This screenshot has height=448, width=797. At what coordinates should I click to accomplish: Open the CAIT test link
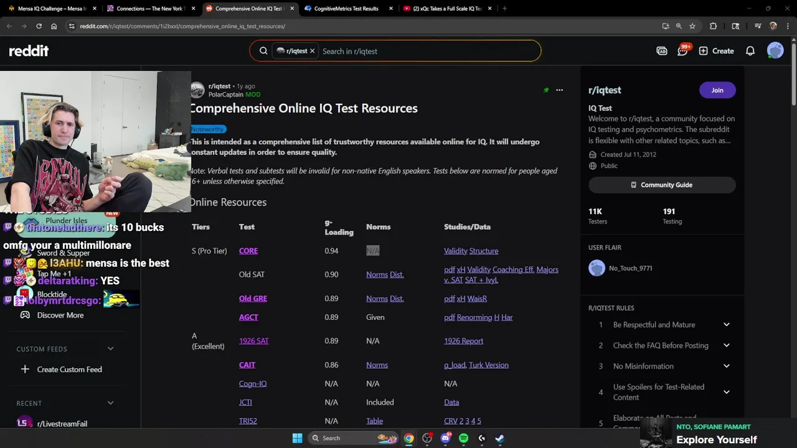coord(247,365)
